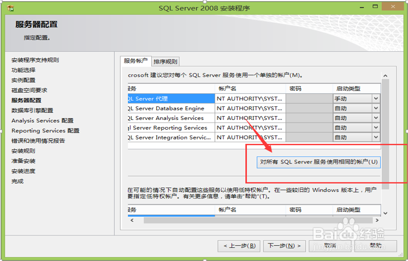Click the vertical scrollbar thumb
Viewport: 408px width, 261px height.
pos(386,134)
